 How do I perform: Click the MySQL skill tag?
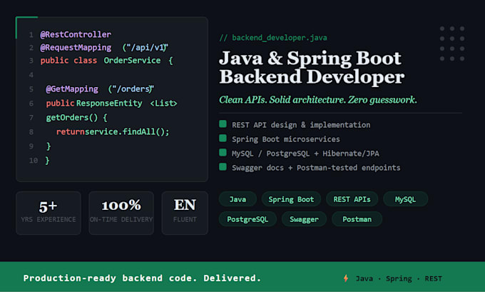[x=405, y=199]
